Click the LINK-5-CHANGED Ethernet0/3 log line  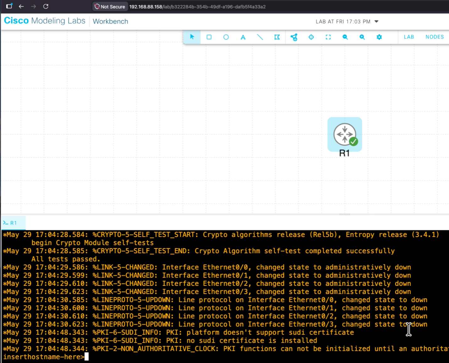[x=207, y=292]
